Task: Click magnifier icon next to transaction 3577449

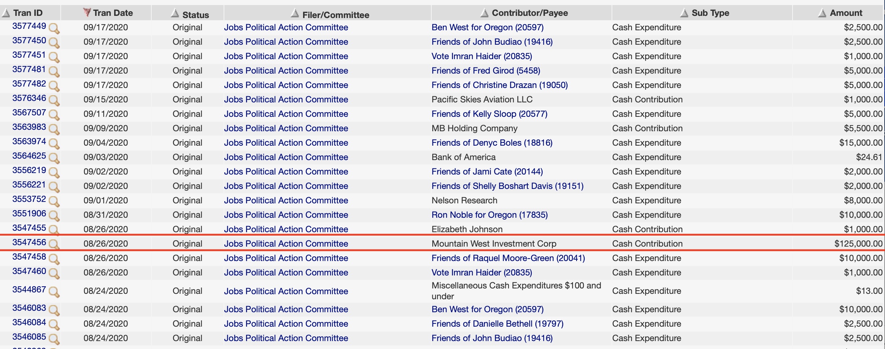Action: point(54,28)
